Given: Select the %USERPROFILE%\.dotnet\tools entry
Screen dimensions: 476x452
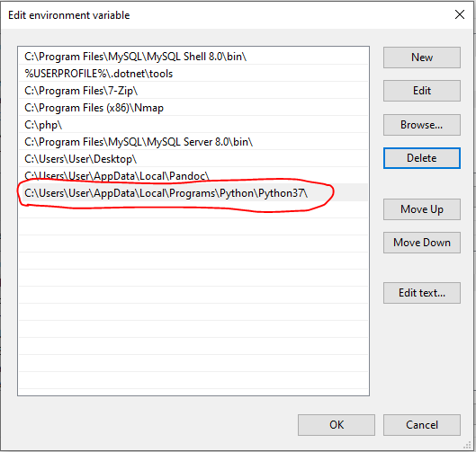Looking at the screenshot, I should tap(193, 74).
